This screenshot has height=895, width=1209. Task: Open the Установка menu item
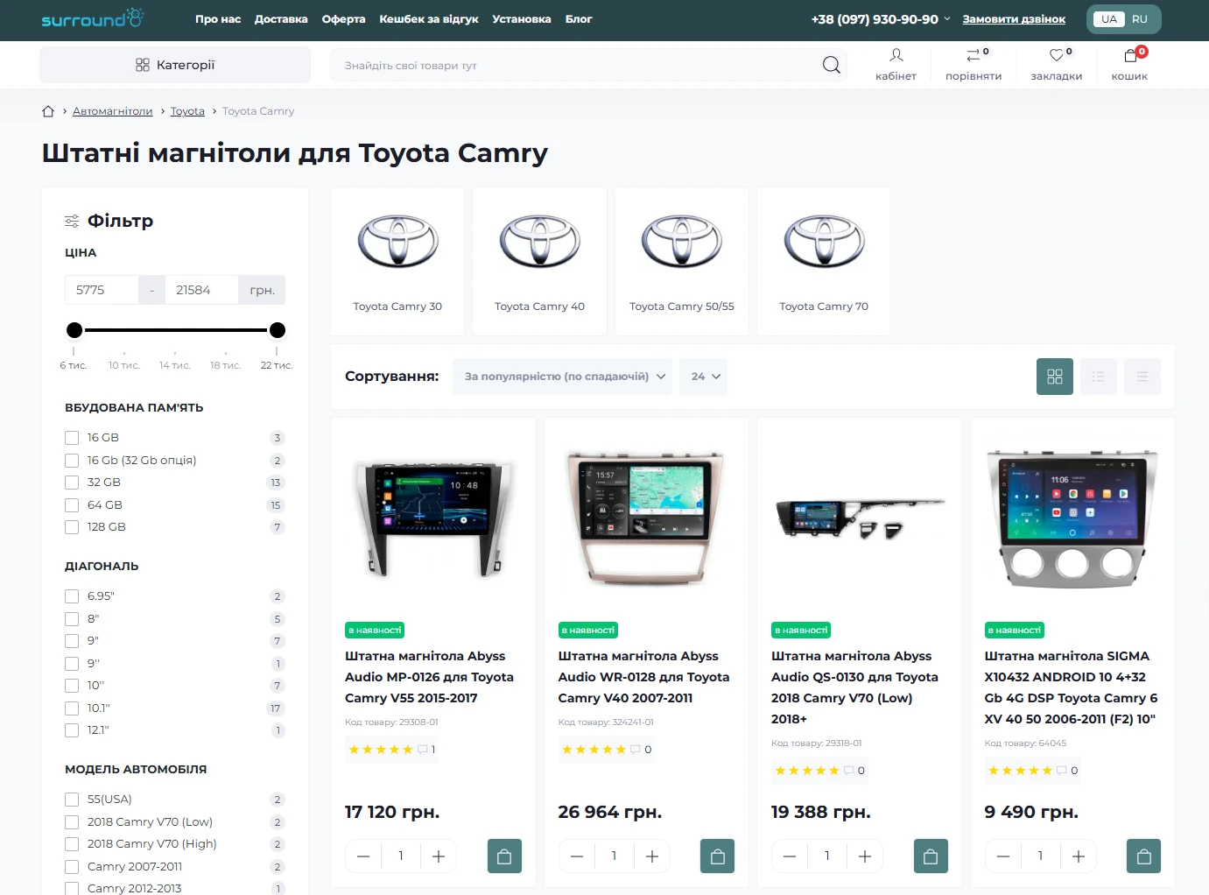pyautogui.click(x=522, y=19)
